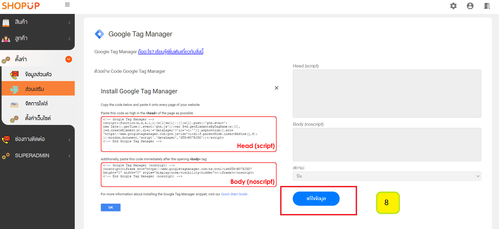Click the shopping bag icon beside สินค้า
This screenshot has height=229, width=499.
(x=6, y=22)
